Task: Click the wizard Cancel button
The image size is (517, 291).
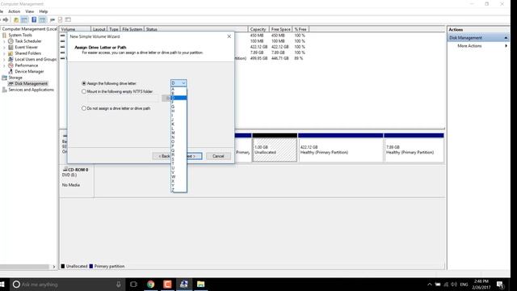Action: (x=218, y=156)
